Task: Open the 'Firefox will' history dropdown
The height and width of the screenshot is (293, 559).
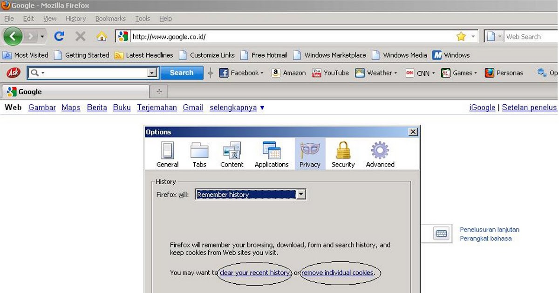Action: (x=301, y=194)
